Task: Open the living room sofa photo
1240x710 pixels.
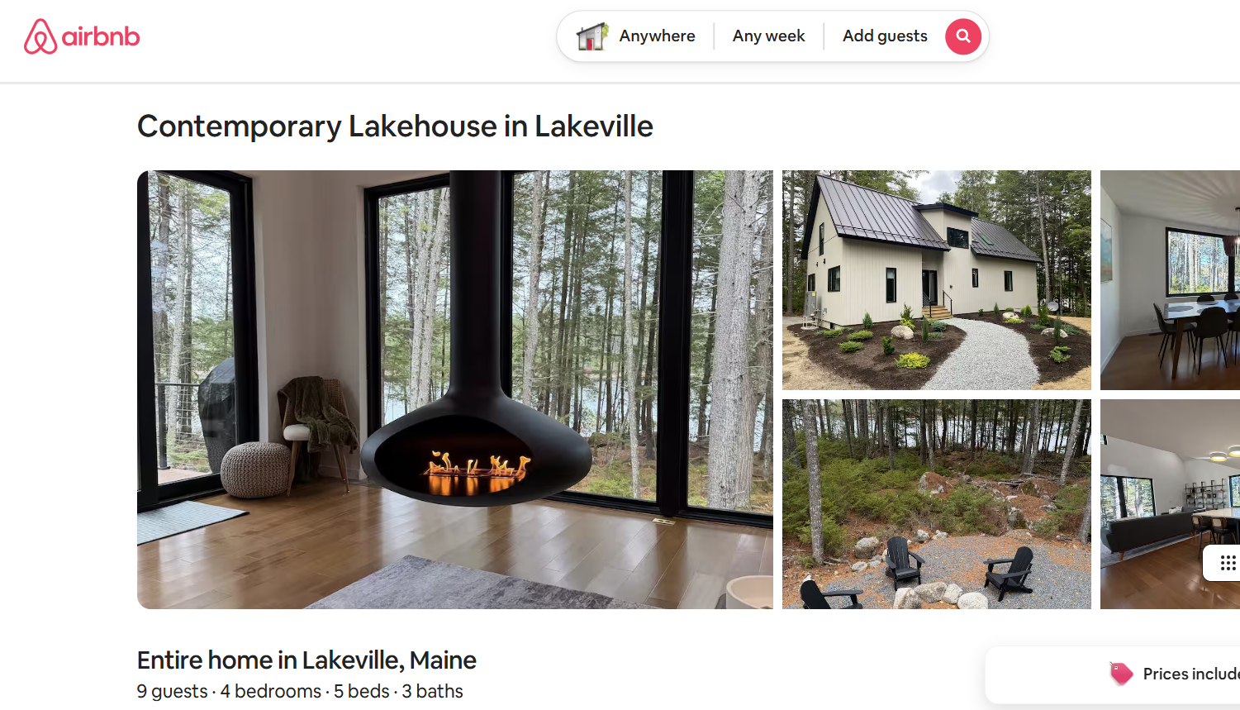Action: point(1170,504)
